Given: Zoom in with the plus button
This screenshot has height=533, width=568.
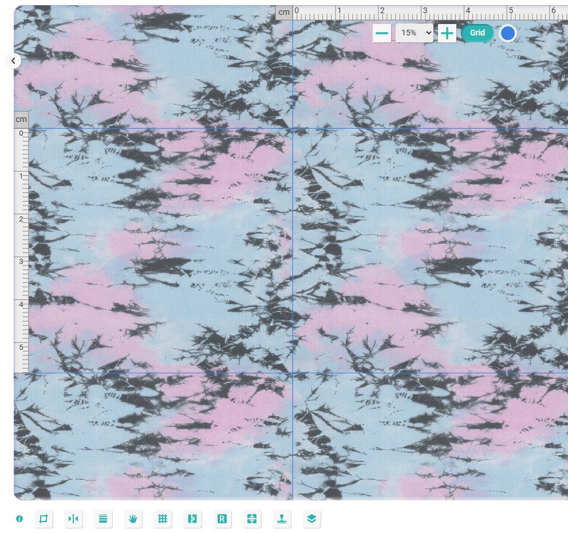Looking at the screenshot, I should (x=447, y=33).
